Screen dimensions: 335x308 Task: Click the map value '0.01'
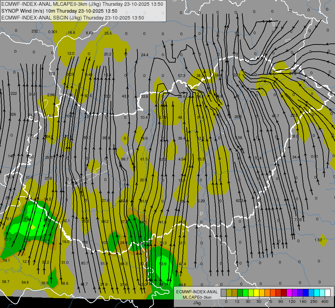(x=314, y=156)
